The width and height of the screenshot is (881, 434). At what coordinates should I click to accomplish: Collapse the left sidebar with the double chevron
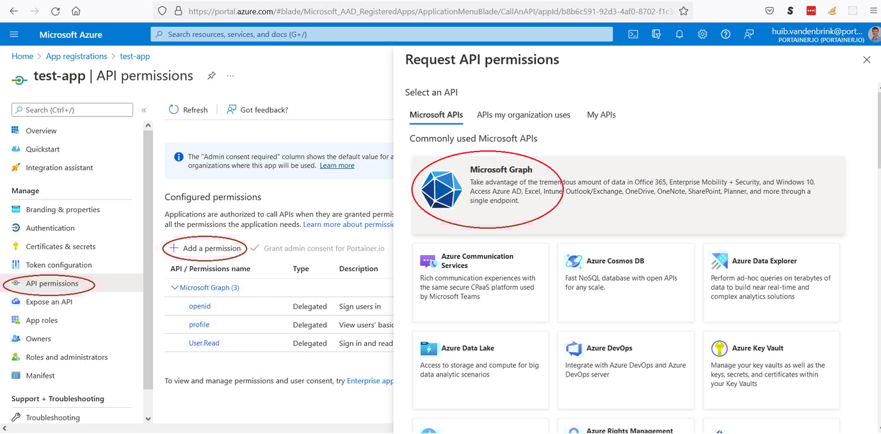(x=144, y=109)
